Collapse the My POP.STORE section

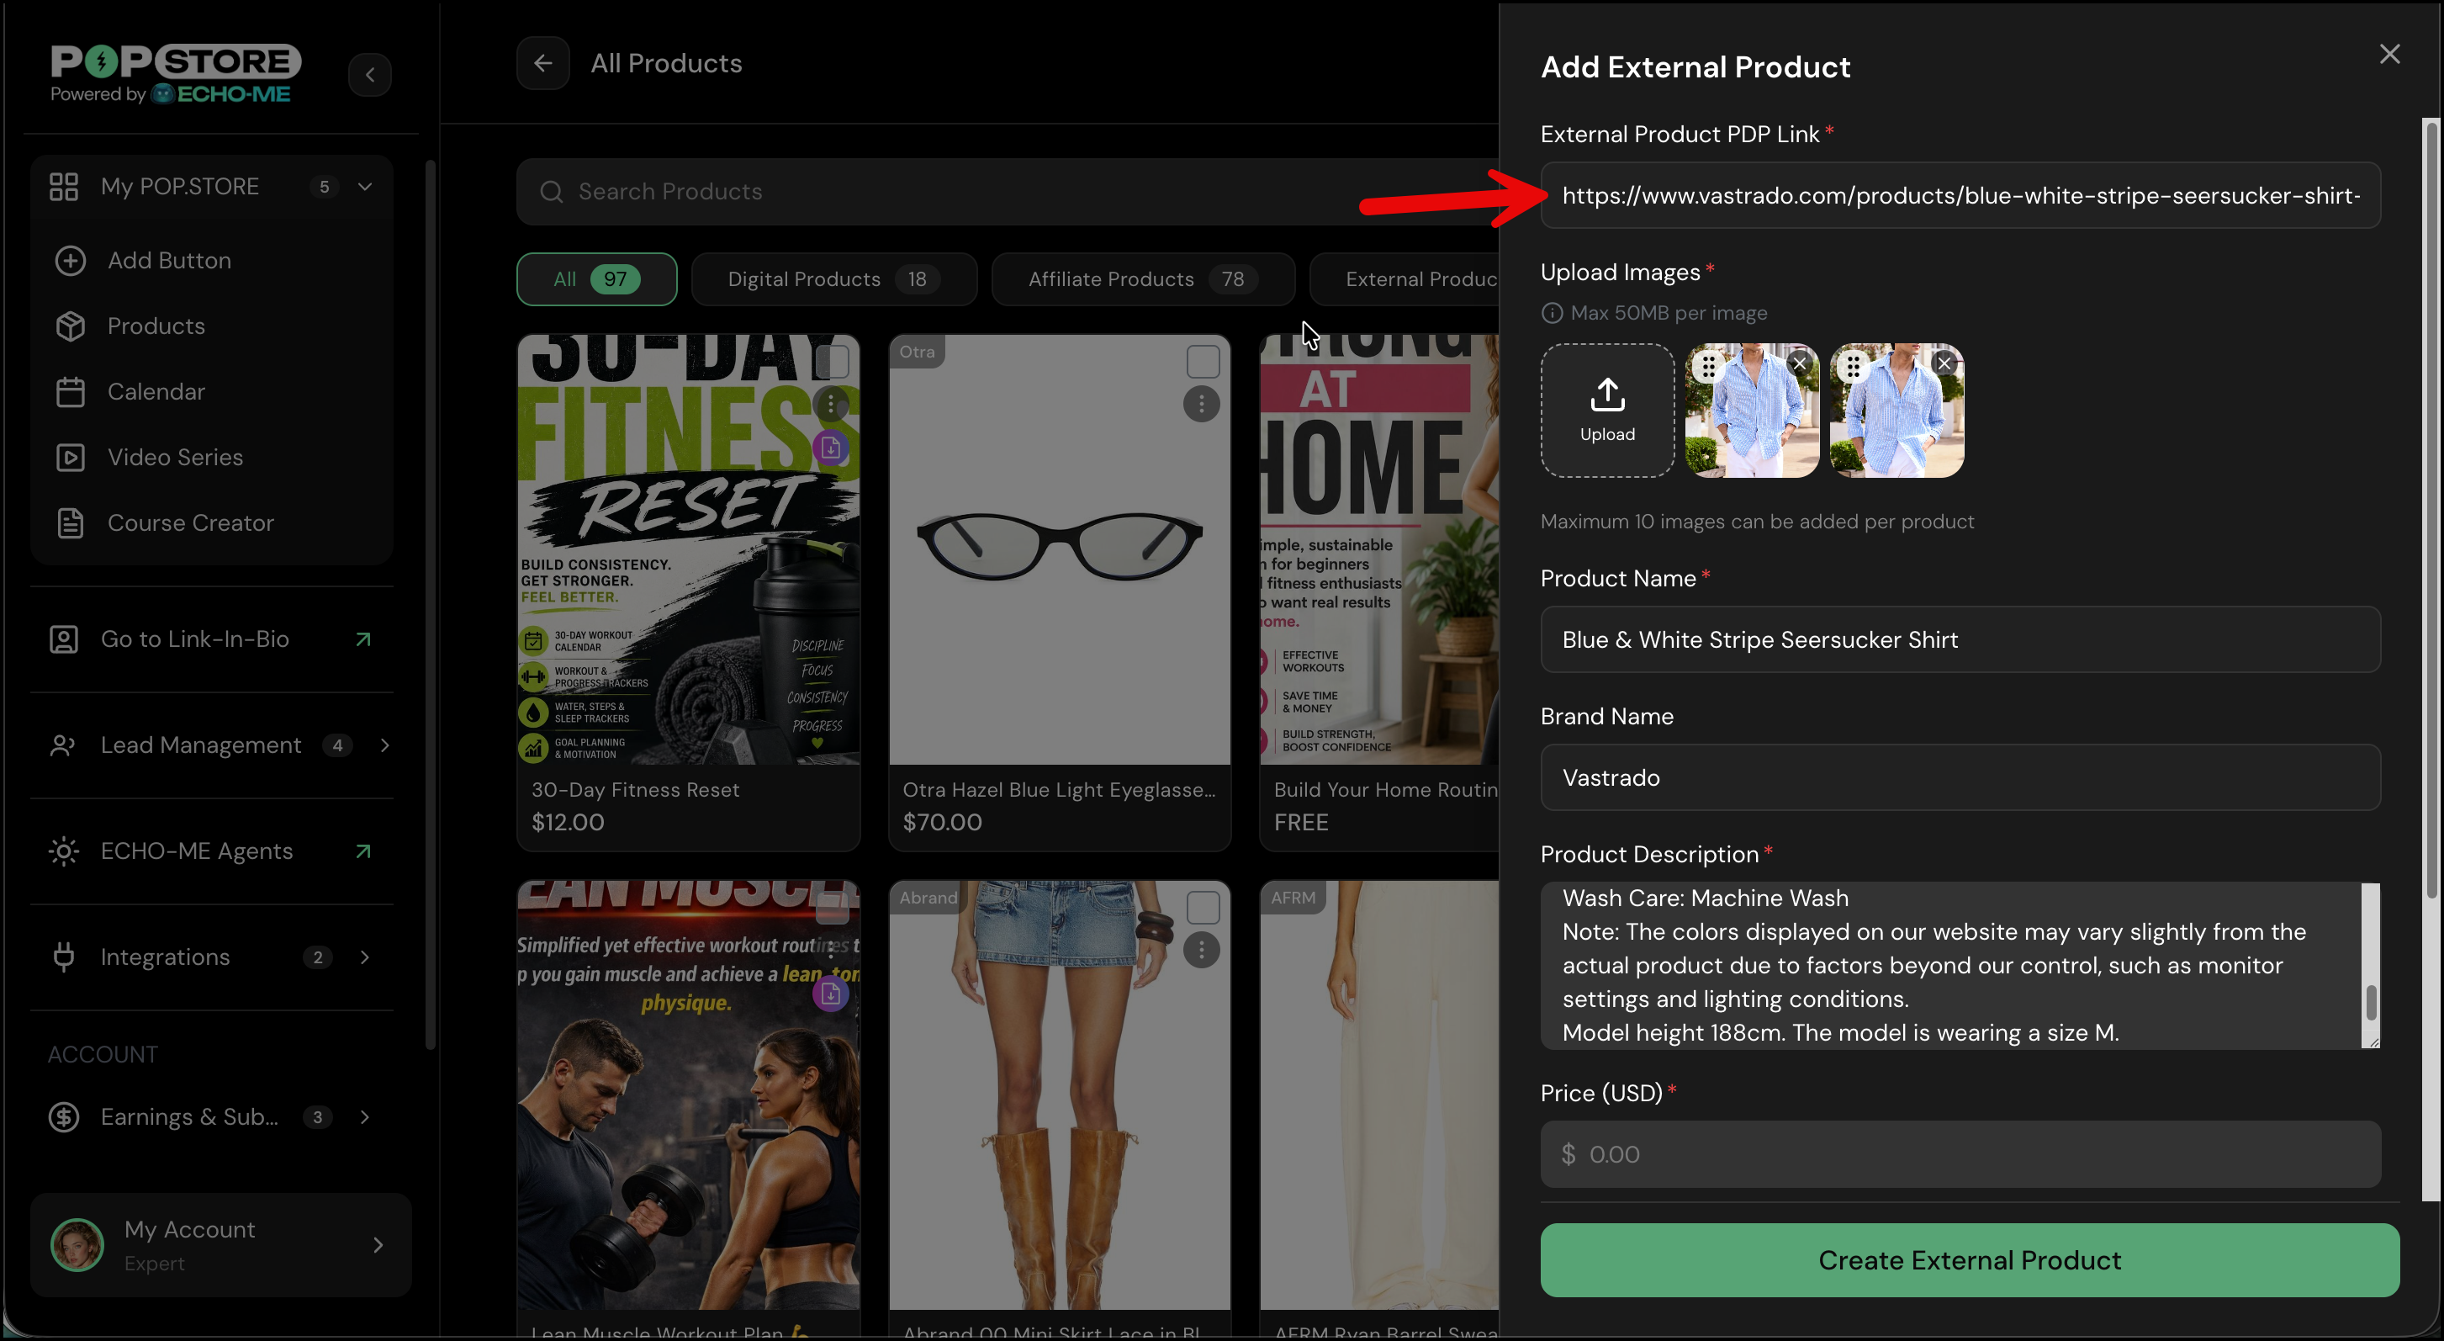(365, 187)
